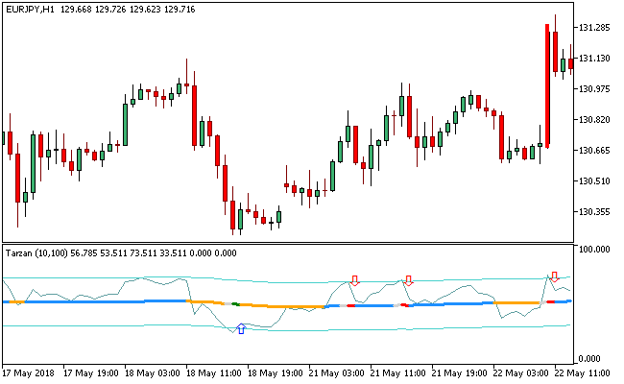Click the 21 May 19:00 time label
Viewport: 624px width, 384px height.
[x=459, y=373]
